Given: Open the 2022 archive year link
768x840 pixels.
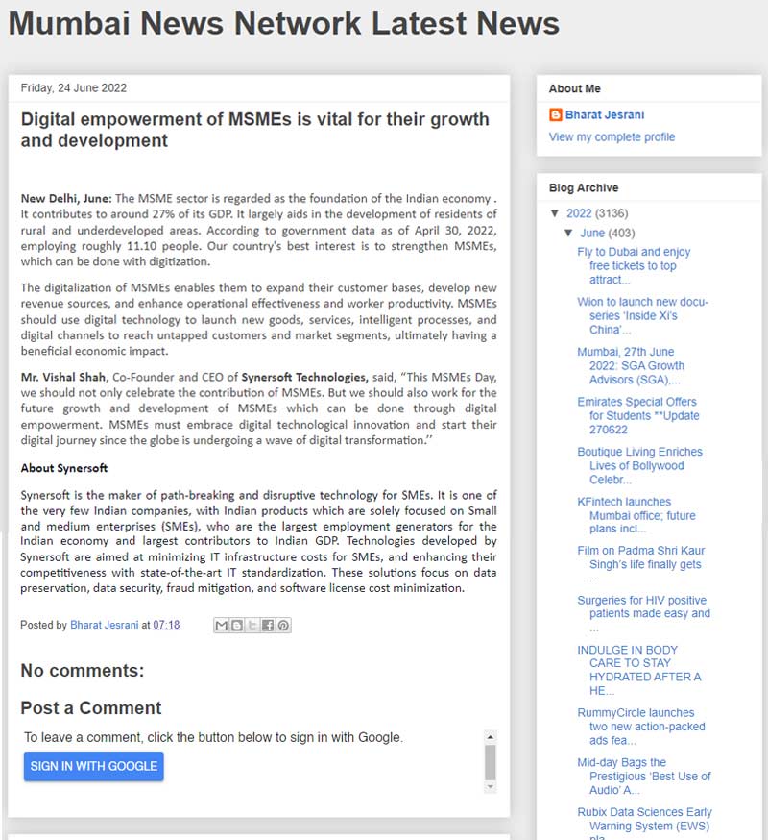Looking at the screenshot, I should 579,213.
